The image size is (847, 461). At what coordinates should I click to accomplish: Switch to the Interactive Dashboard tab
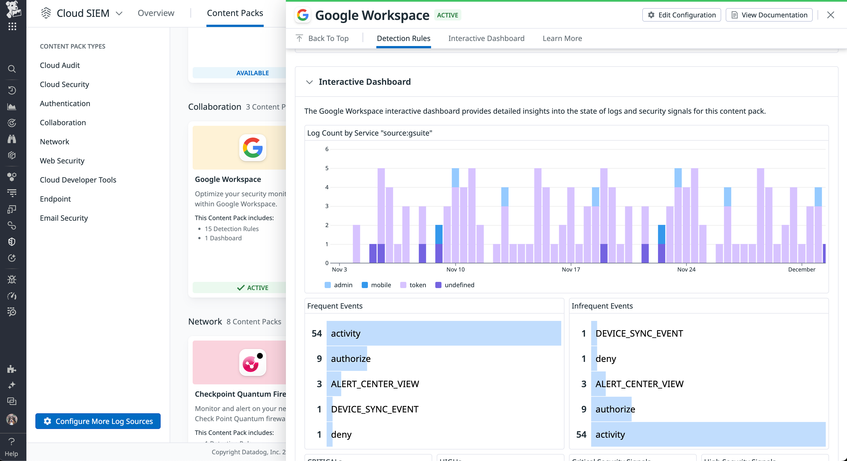(486, 38)
